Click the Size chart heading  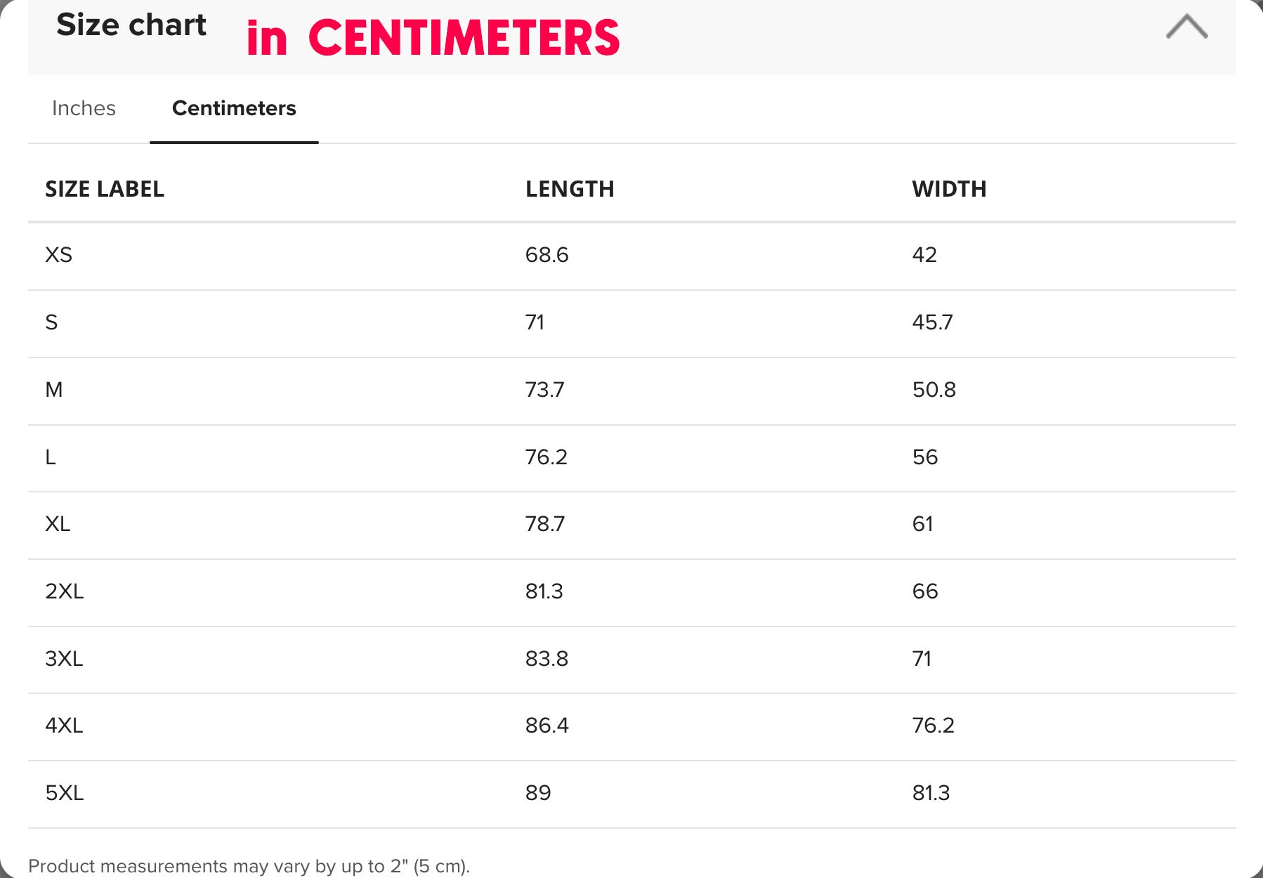131,25
